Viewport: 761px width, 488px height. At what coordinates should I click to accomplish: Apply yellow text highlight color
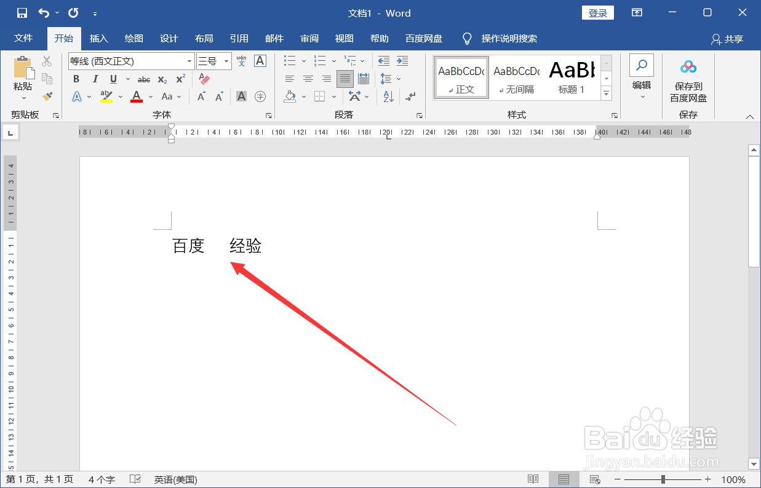(106, 96)
